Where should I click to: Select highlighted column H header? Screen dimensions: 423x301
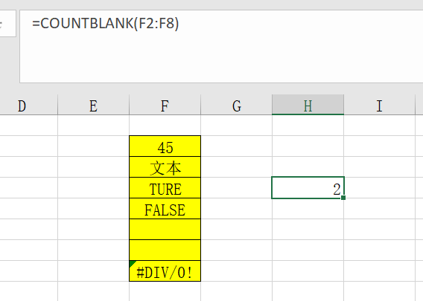click(308, 106)
